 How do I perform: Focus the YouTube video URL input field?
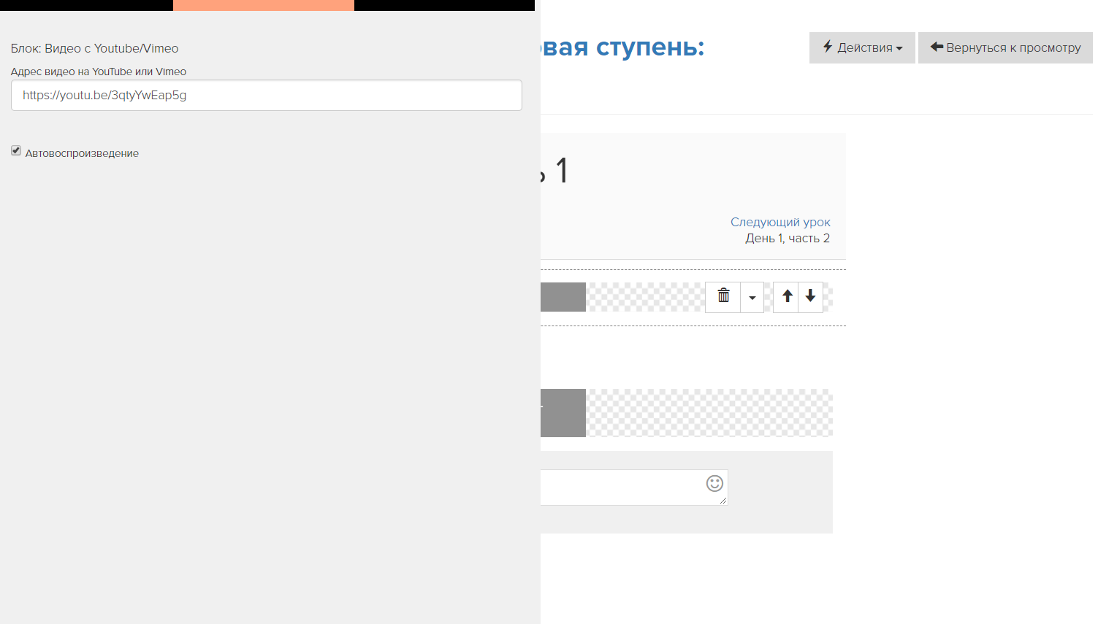click(x=266, y=96)
